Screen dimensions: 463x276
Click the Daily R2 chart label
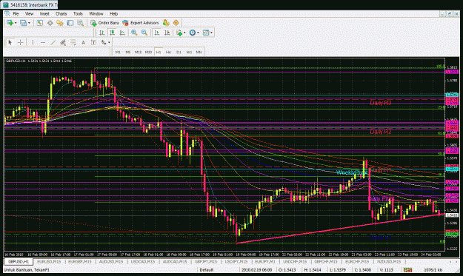click(380, 132)
